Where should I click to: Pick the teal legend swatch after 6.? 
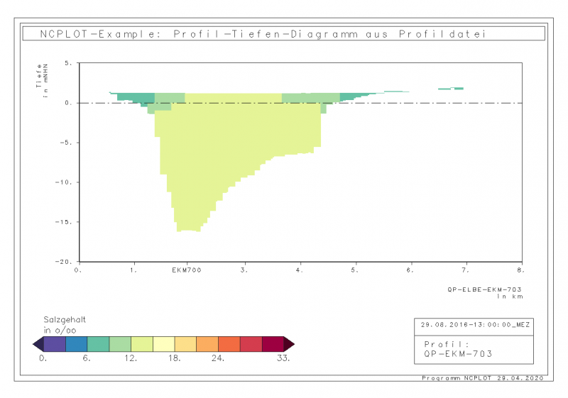pyautogui.click(x=98, y=344)
